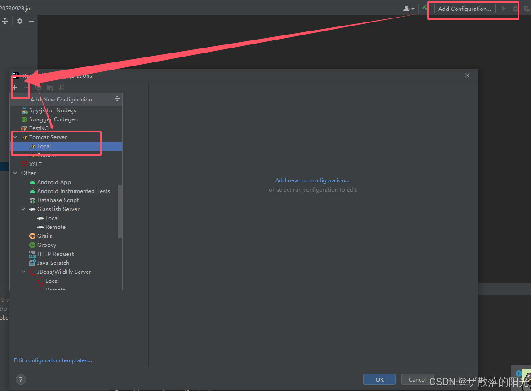Click the Run play icon in the main toolbar
Image resolution: width=531 pixels, height=391 pixels.
503,8
